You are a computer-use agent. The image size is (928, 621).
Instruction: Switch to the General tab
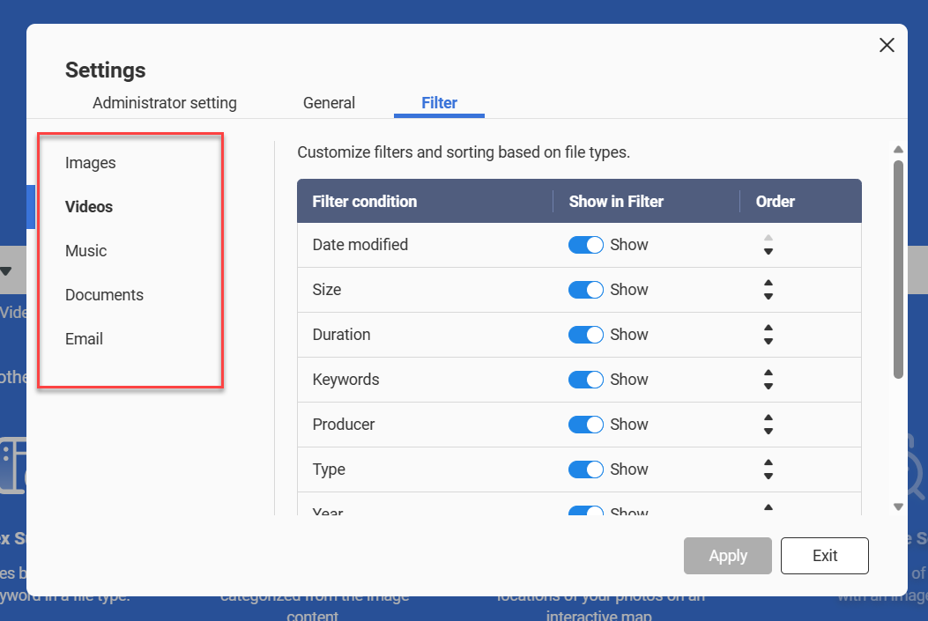(329, 102)
